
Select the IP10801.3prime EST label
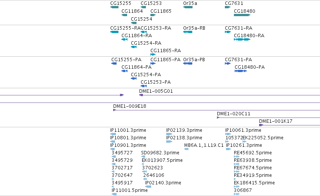[128, 138]
